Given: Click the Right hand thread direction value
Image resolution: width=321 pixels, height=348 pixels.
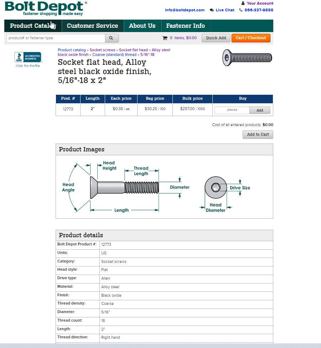Looking at the screenshot, I should (x=110, y=337).
